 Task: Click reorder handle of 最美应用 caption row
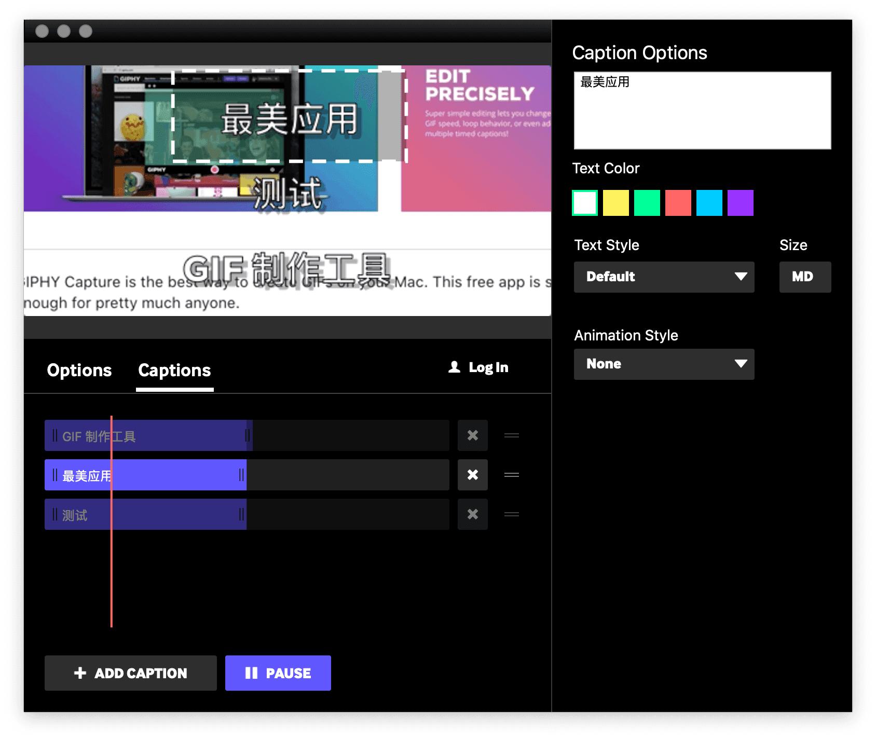point(511,475)
